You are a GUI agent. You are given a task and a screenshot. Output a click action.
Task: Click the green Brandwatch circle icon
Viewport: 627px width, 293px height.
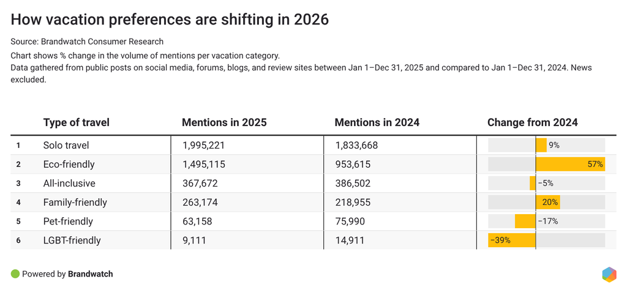[15, 274]
